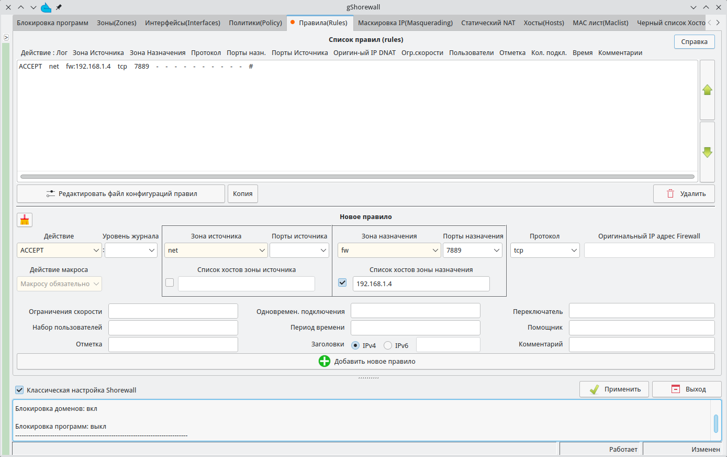
Task: Open the Зона источника net dropdown
Action: 216,251
